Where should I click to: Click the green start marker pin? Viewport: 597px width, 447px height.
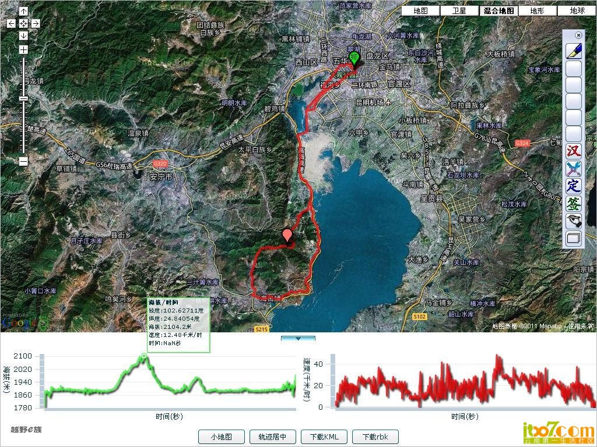tap(354, 60)
